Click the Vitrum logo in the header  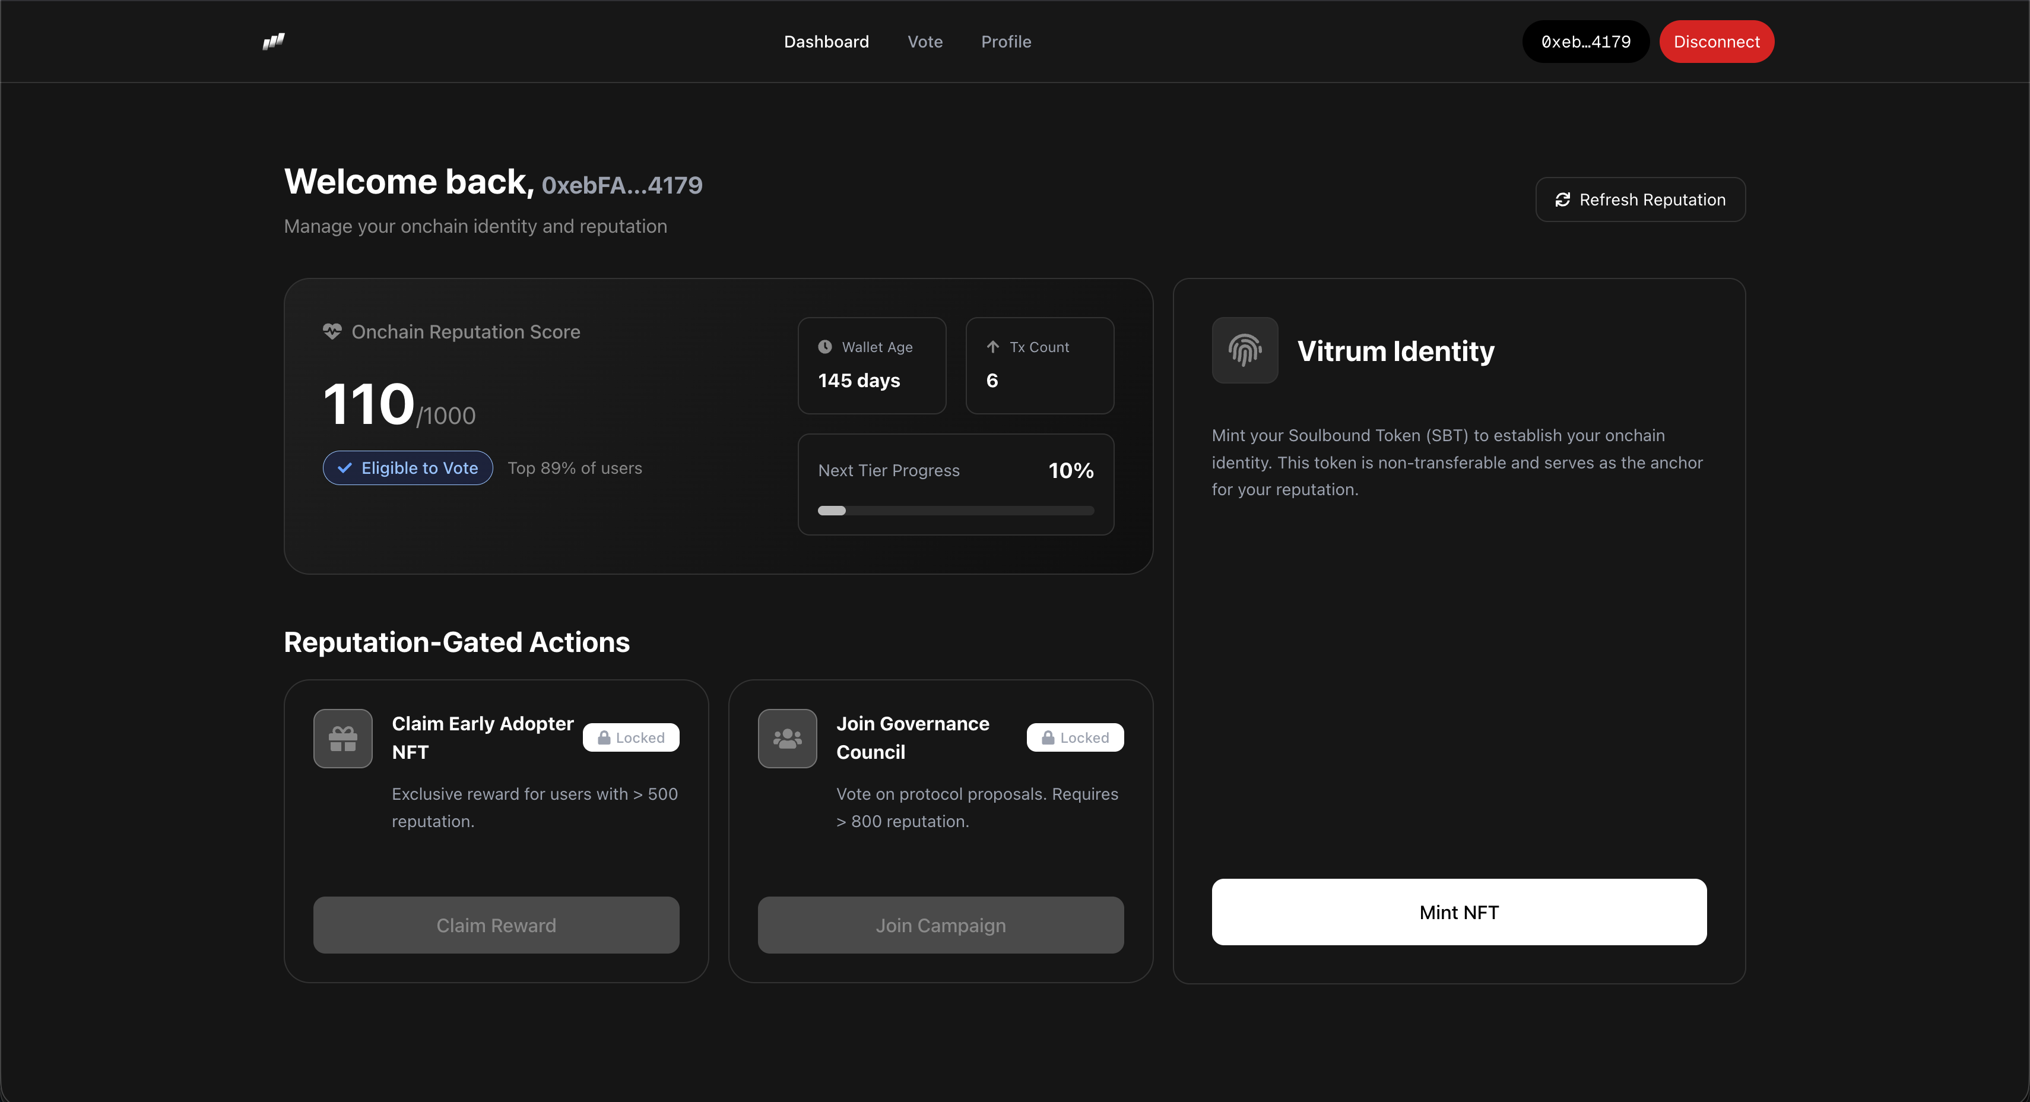coord(274,41)
